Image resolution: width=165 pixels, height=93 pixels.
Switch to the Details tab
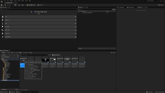pos(140,7)
